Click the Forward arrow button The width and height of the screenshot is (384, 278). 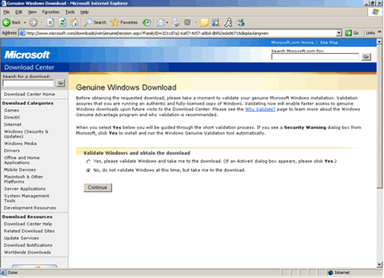pyautogui.click(x=33, y=23)
